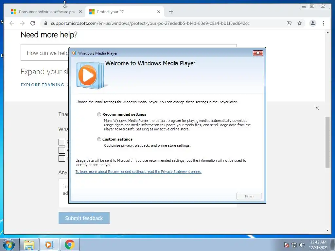
Task: Tick the third feedback checkbox
Action: click(x=62, y=159)
